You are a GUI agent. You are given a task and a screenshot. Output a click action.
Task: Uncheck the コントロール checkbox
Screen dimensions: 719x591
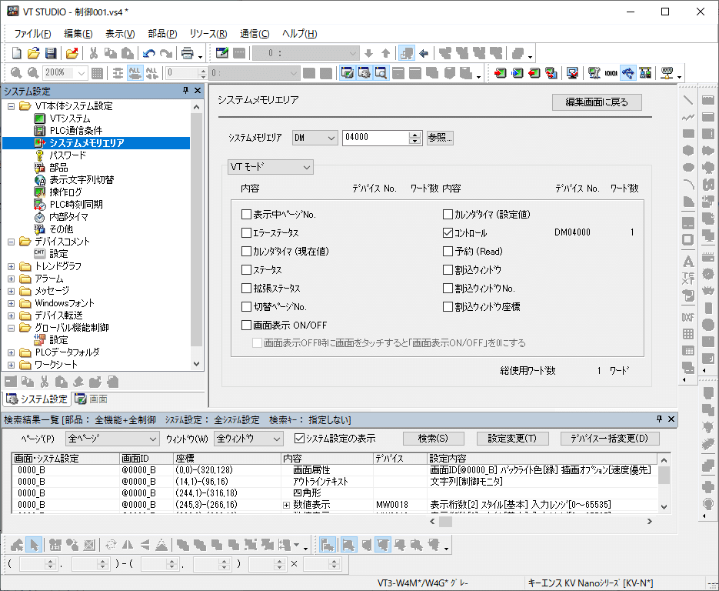pyautogui.click(x=448, y=233)
